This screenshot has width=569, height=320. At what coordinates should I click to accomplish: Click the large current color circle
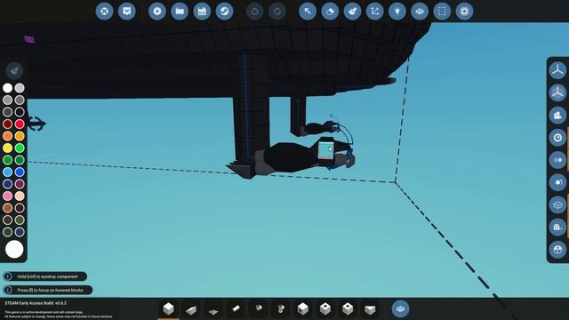(14, 249)
